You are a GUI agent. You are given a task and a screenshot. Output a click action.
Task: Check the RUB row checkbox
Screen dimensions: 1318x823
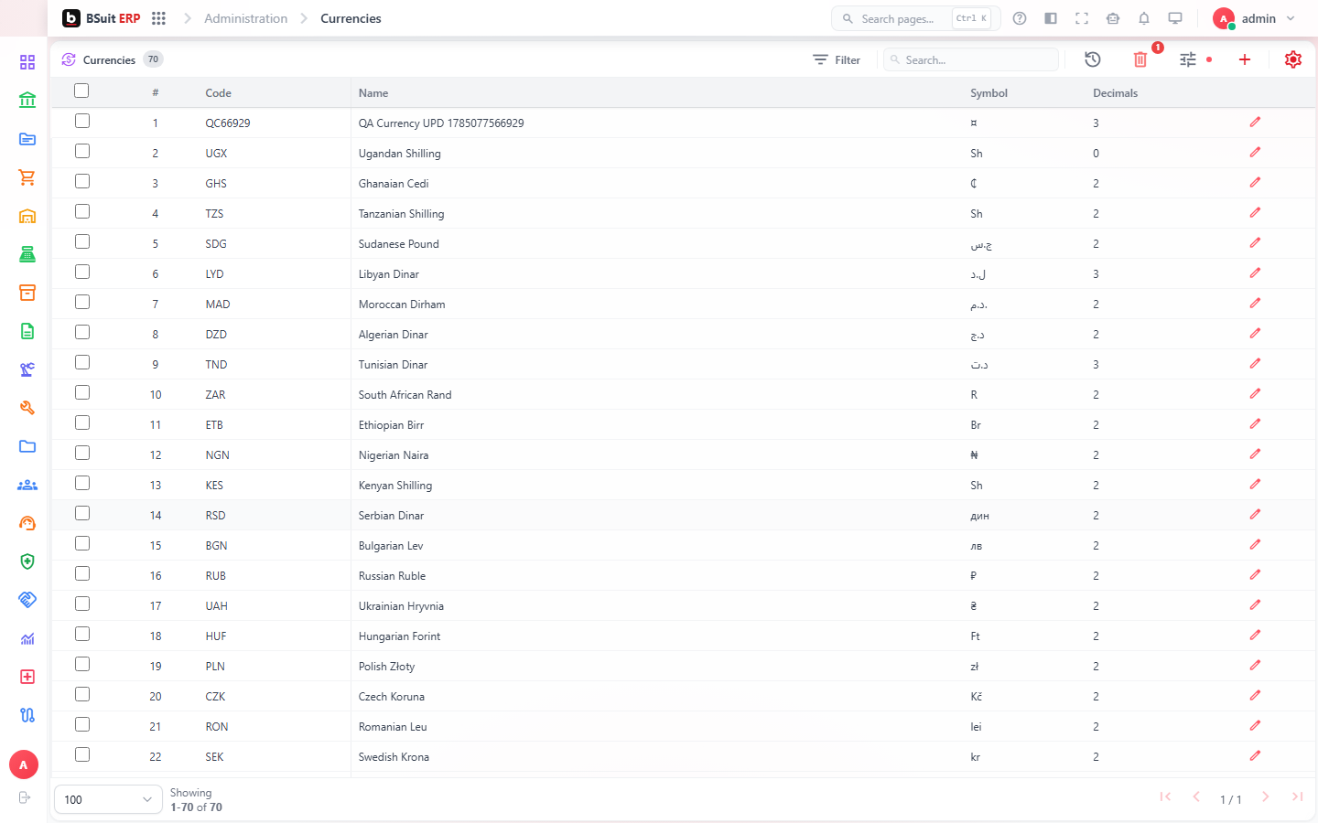tap(82, 573)
